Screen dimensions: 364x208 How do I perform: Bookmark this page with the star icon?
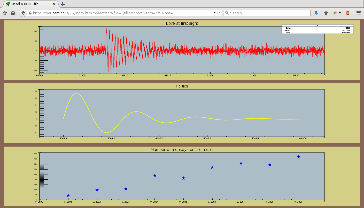click(x=5, y=13)
